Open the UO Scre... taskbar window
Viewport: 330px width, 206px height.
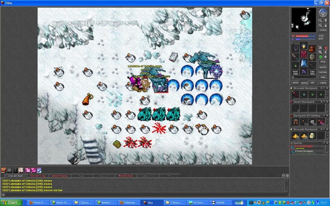click(198, 203)
